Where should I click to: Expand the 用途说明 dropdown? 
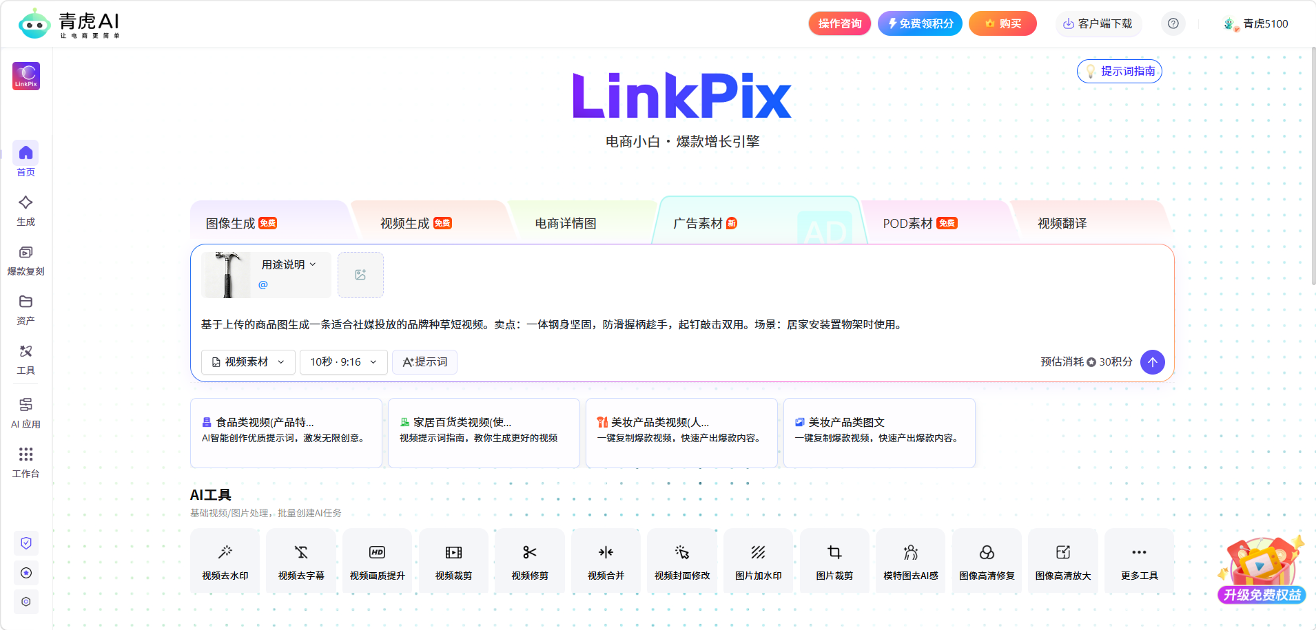289,264
